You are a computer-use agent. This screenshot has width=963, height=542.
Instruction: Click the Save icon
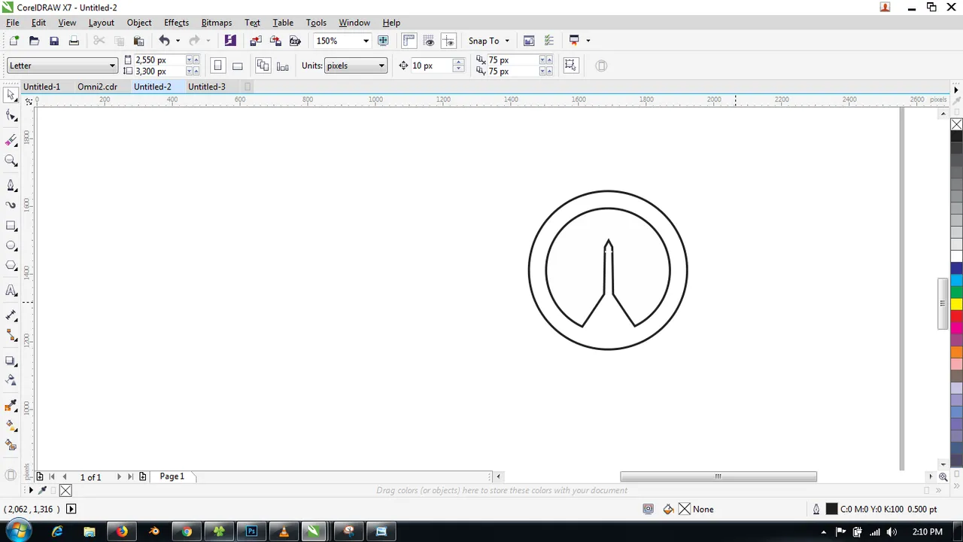pyautogui.click(x=54, y=41)
